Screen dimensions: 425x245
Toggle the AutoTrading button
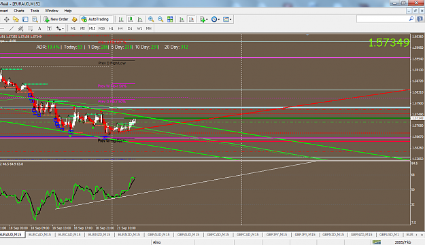[x=95, y=19]
